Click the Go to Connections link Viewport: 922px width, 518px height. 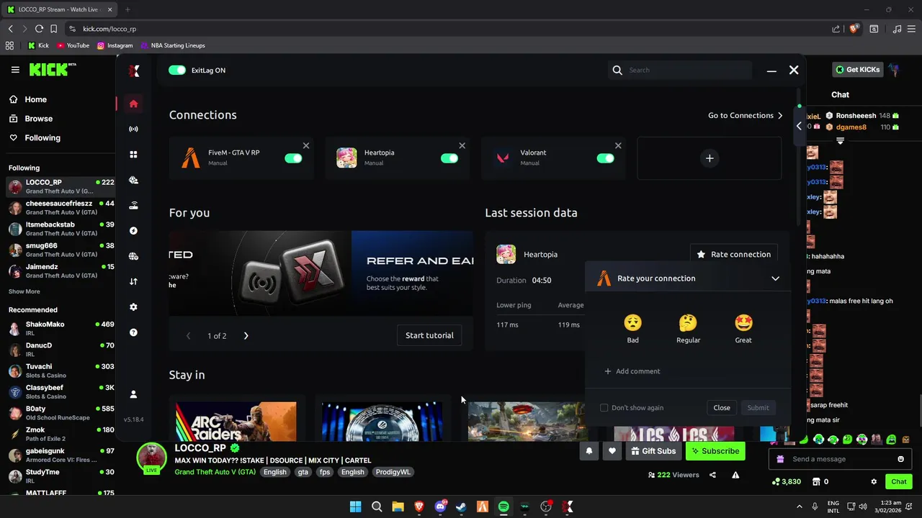746,115
